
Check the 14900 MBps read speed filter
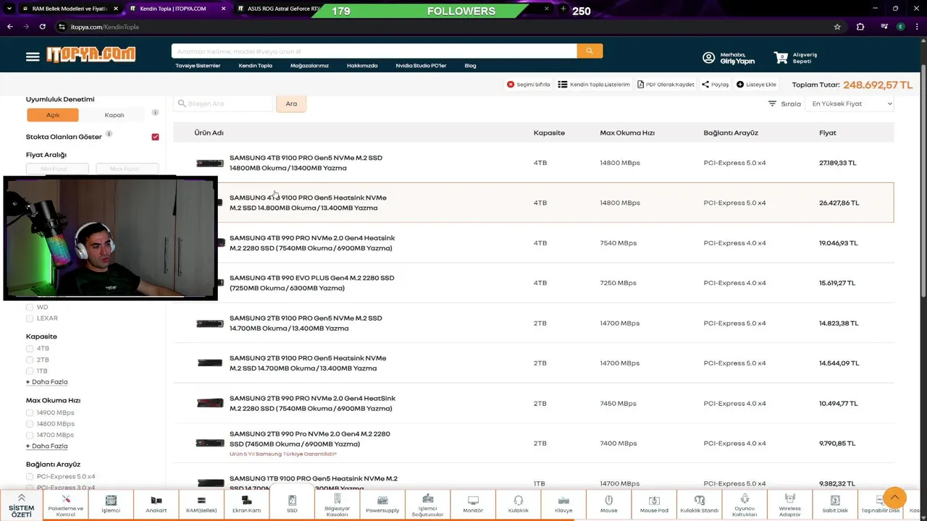click(30, 412)
